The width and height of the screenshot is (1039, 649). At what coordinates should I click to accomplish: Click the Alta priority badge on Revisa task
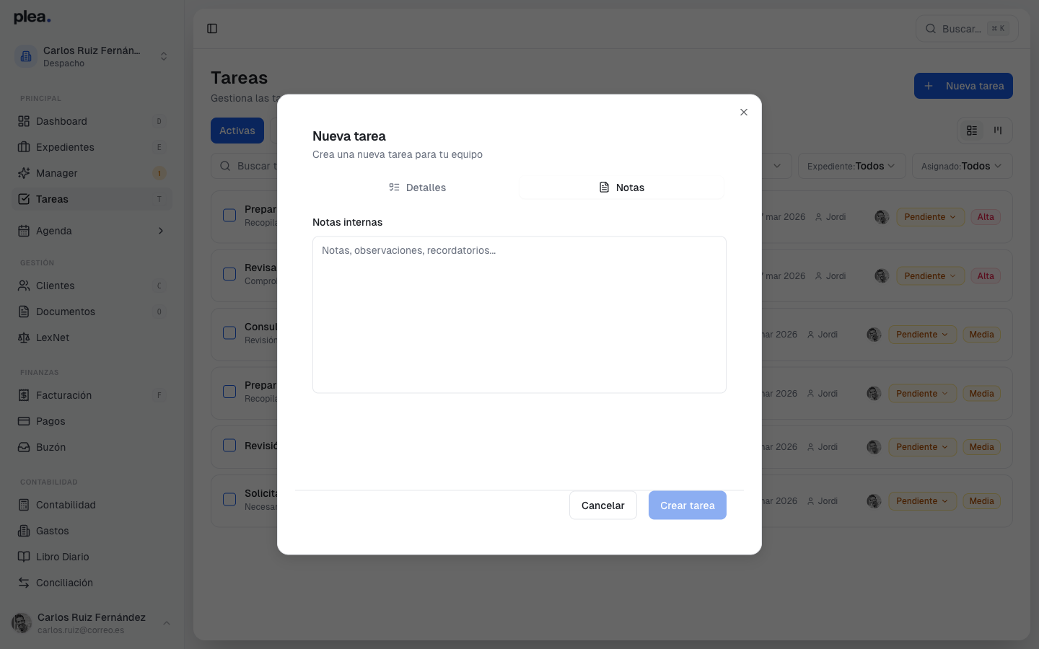[986, 276]
